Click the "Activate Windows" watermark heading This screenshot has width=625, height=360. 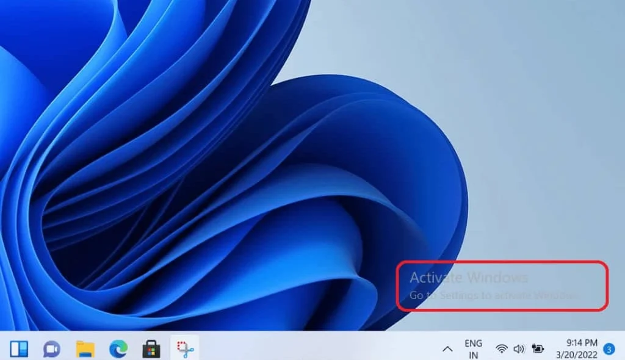click(468, 278)
